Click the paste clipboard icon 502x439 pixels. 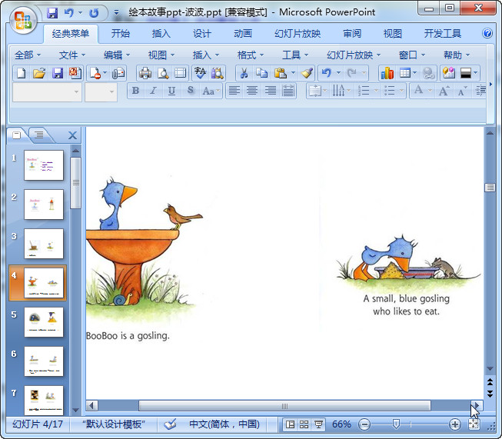[x=280, y=73]
